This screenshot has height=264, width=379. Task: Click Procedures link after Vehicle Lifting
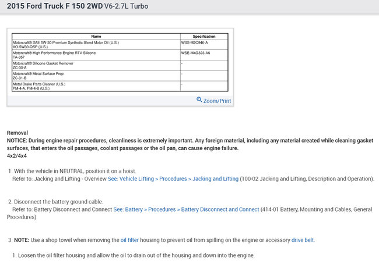coord(173,179)
